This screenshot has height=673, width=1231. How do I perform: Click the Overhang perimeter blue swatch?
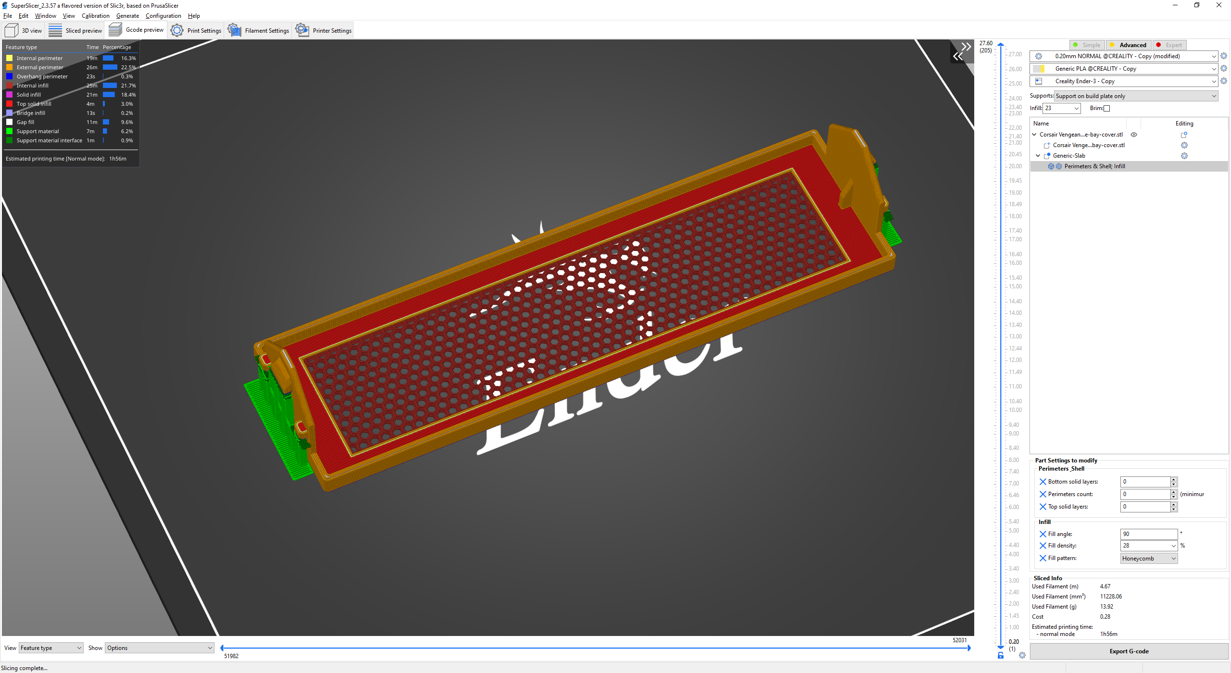tap(9, 76)
